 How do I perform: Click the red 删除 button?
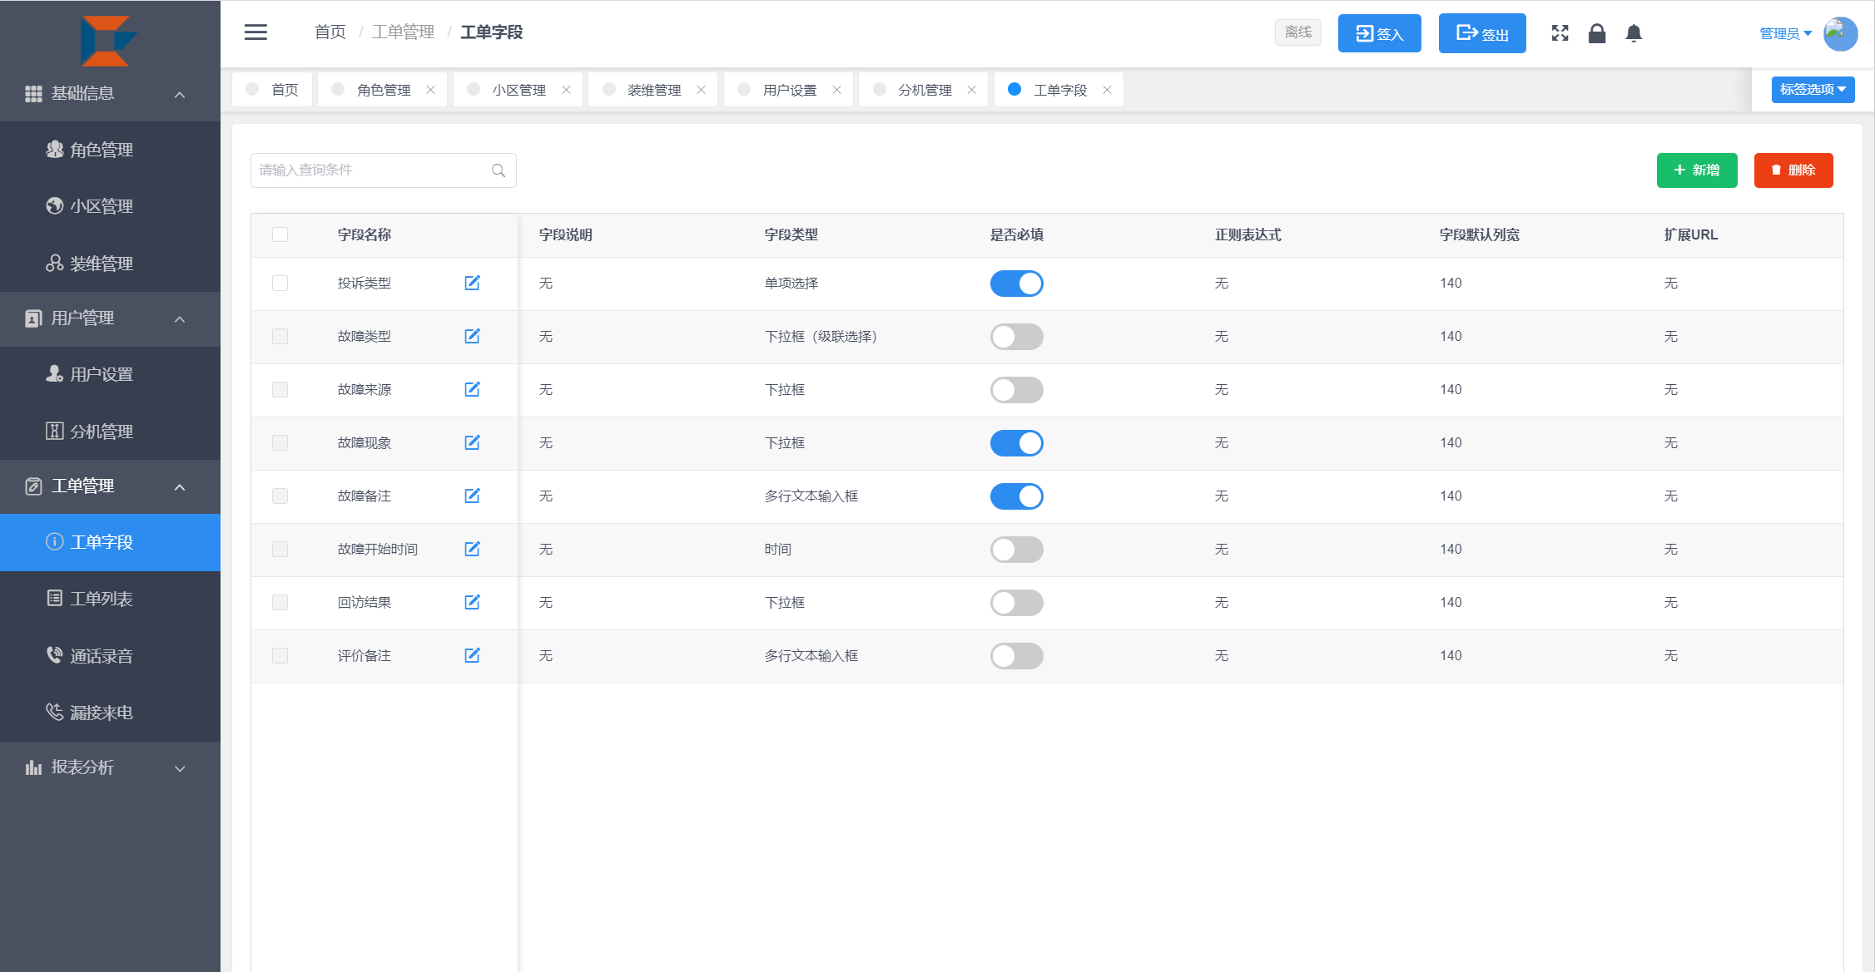tap(1793, 170)
